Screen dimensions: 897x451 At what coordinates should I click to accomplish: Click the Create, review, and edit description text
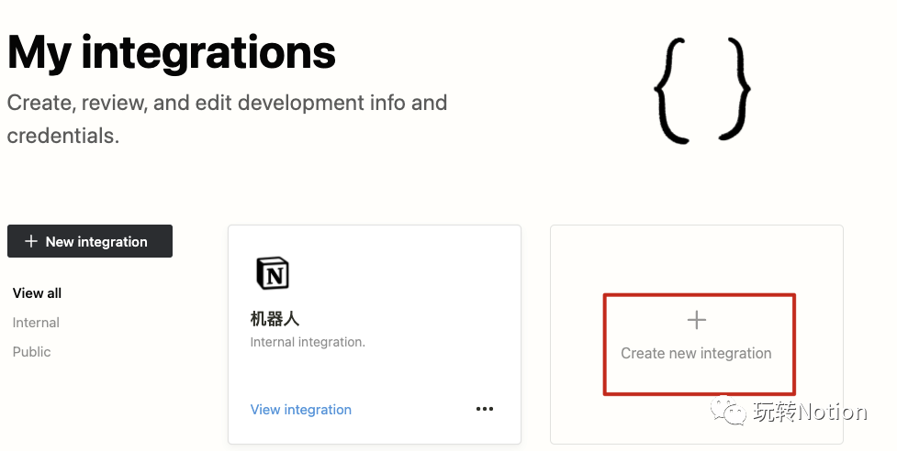point(227,103)
